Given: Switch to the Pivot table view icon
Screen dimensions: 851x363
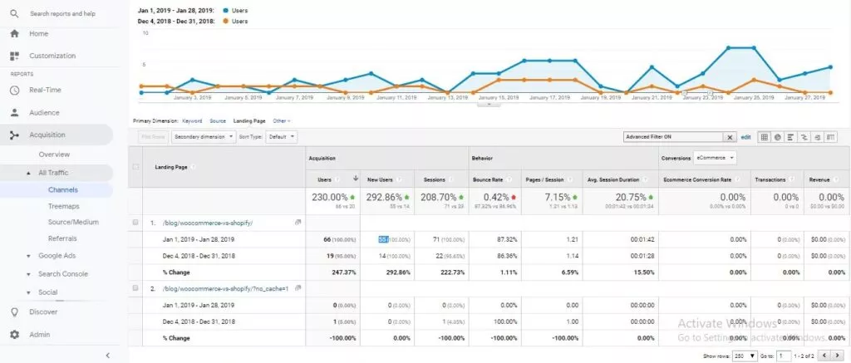Looking at the screenshot, I should 830,137.
